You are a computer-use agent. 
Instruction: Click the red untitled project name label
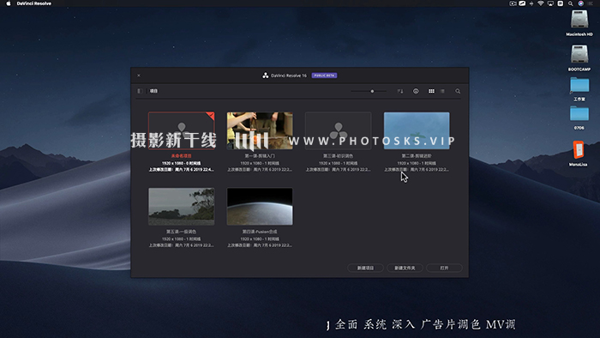point(182,156)
